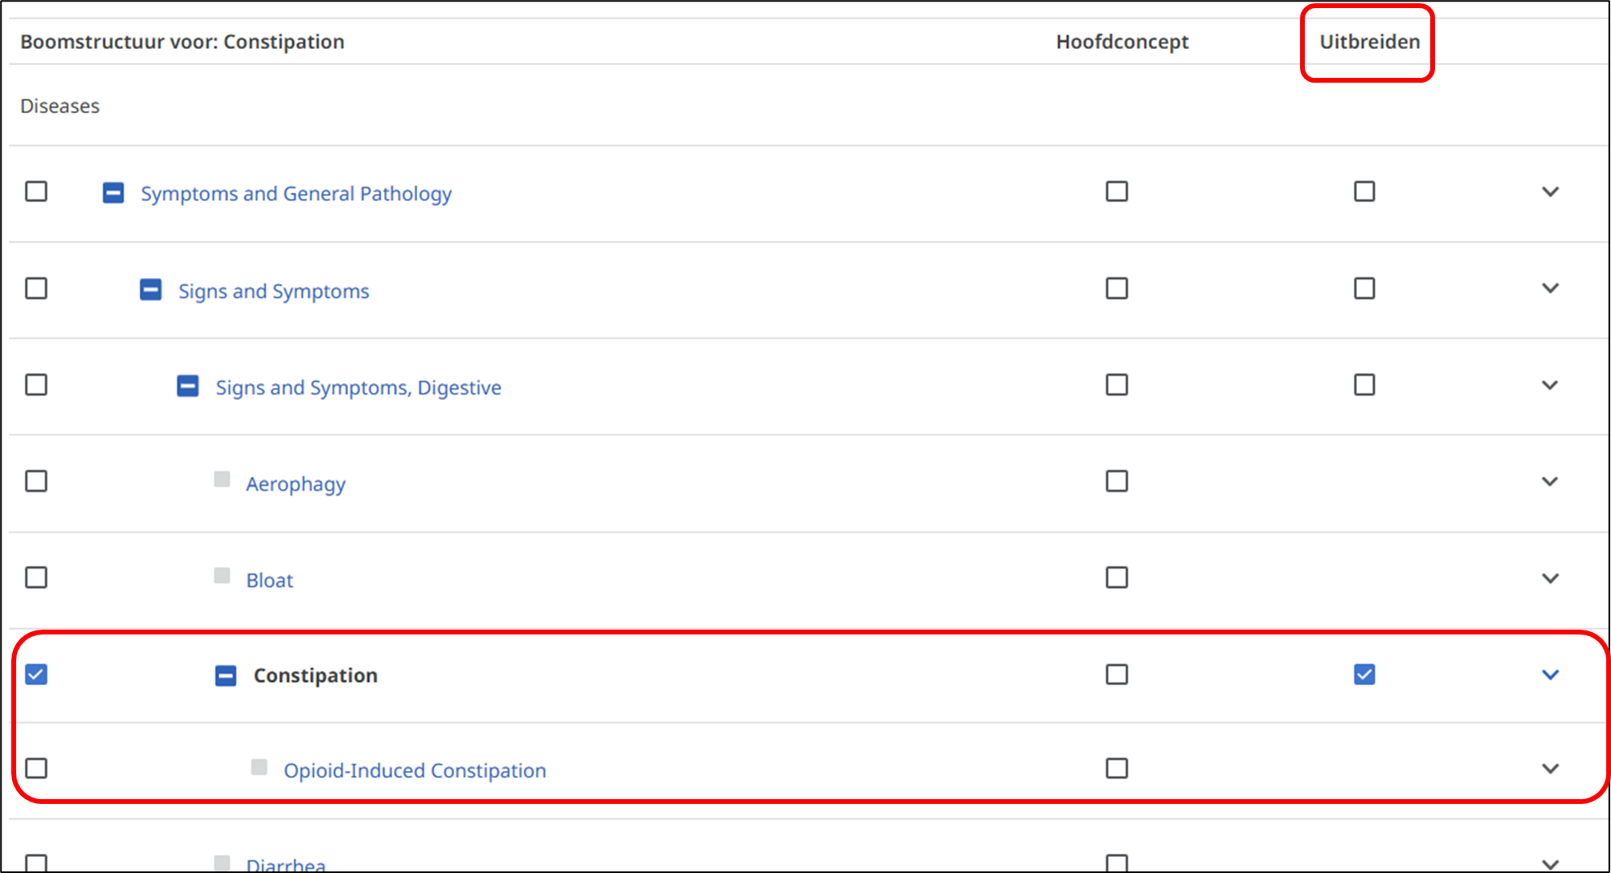This screenshot has width=1611, height=873.
Task: Tick the Bloat selection checkbox
Action: [x=36, y=577]
